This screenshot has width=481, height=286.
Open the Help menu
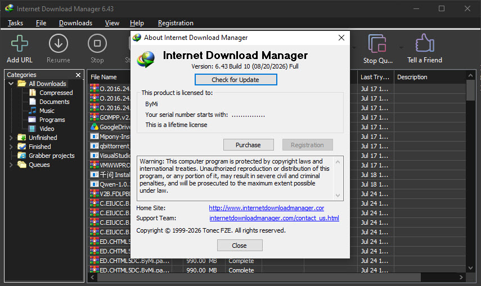click(137, 23)
